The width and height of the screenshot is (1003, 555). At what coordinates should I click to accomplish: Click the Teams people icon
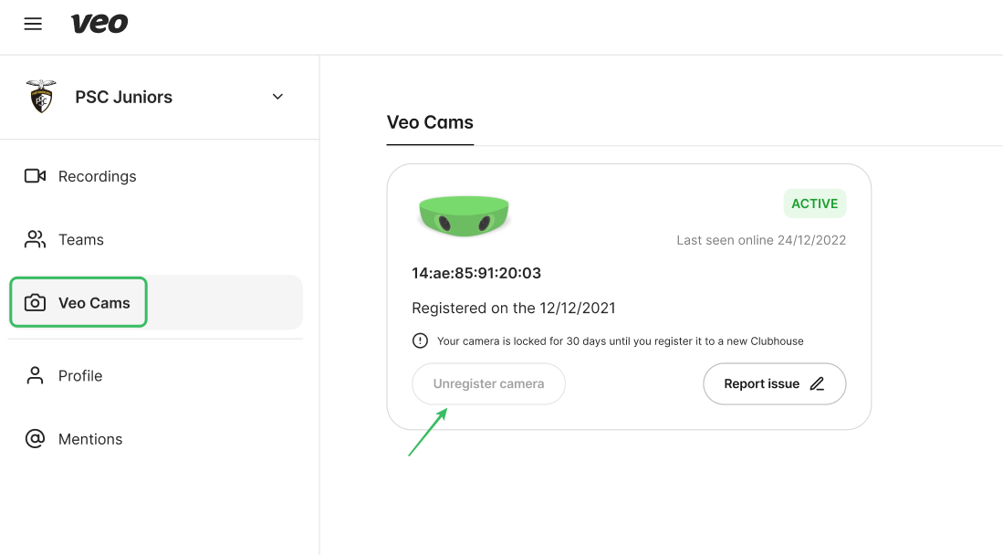36,239
